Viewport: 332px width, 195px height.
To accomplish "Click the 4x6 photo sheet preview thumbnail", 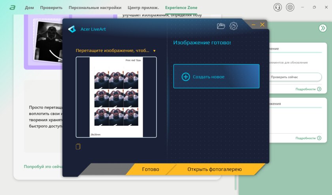I will [x=116, y=97].
